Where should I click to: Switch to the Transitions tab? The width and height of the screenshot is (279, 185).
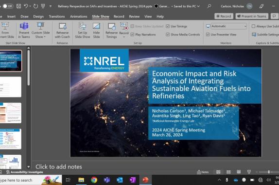tap(57, 17)
